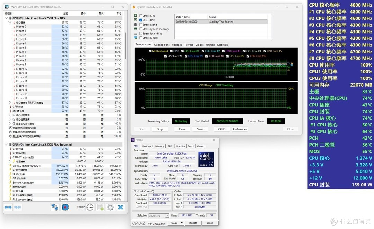The image size is (374, 229).
Task: Click the AIDA64 flame icon in the title bar
Action: coord(134,7)
